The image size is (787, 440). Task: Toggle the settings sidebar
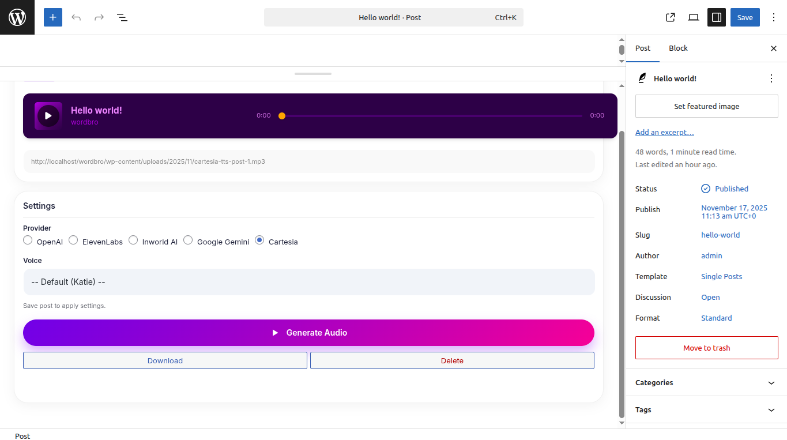coord(717,17)
